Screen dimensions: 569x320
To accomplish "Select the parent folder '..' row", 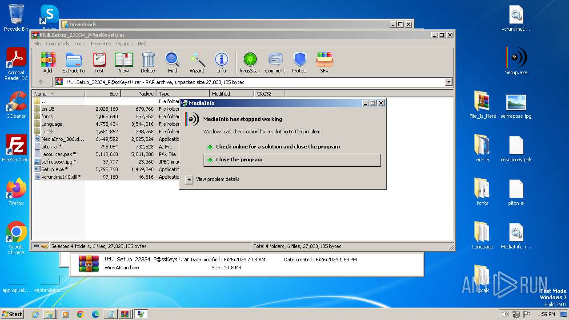I will [x=106, y=101].
